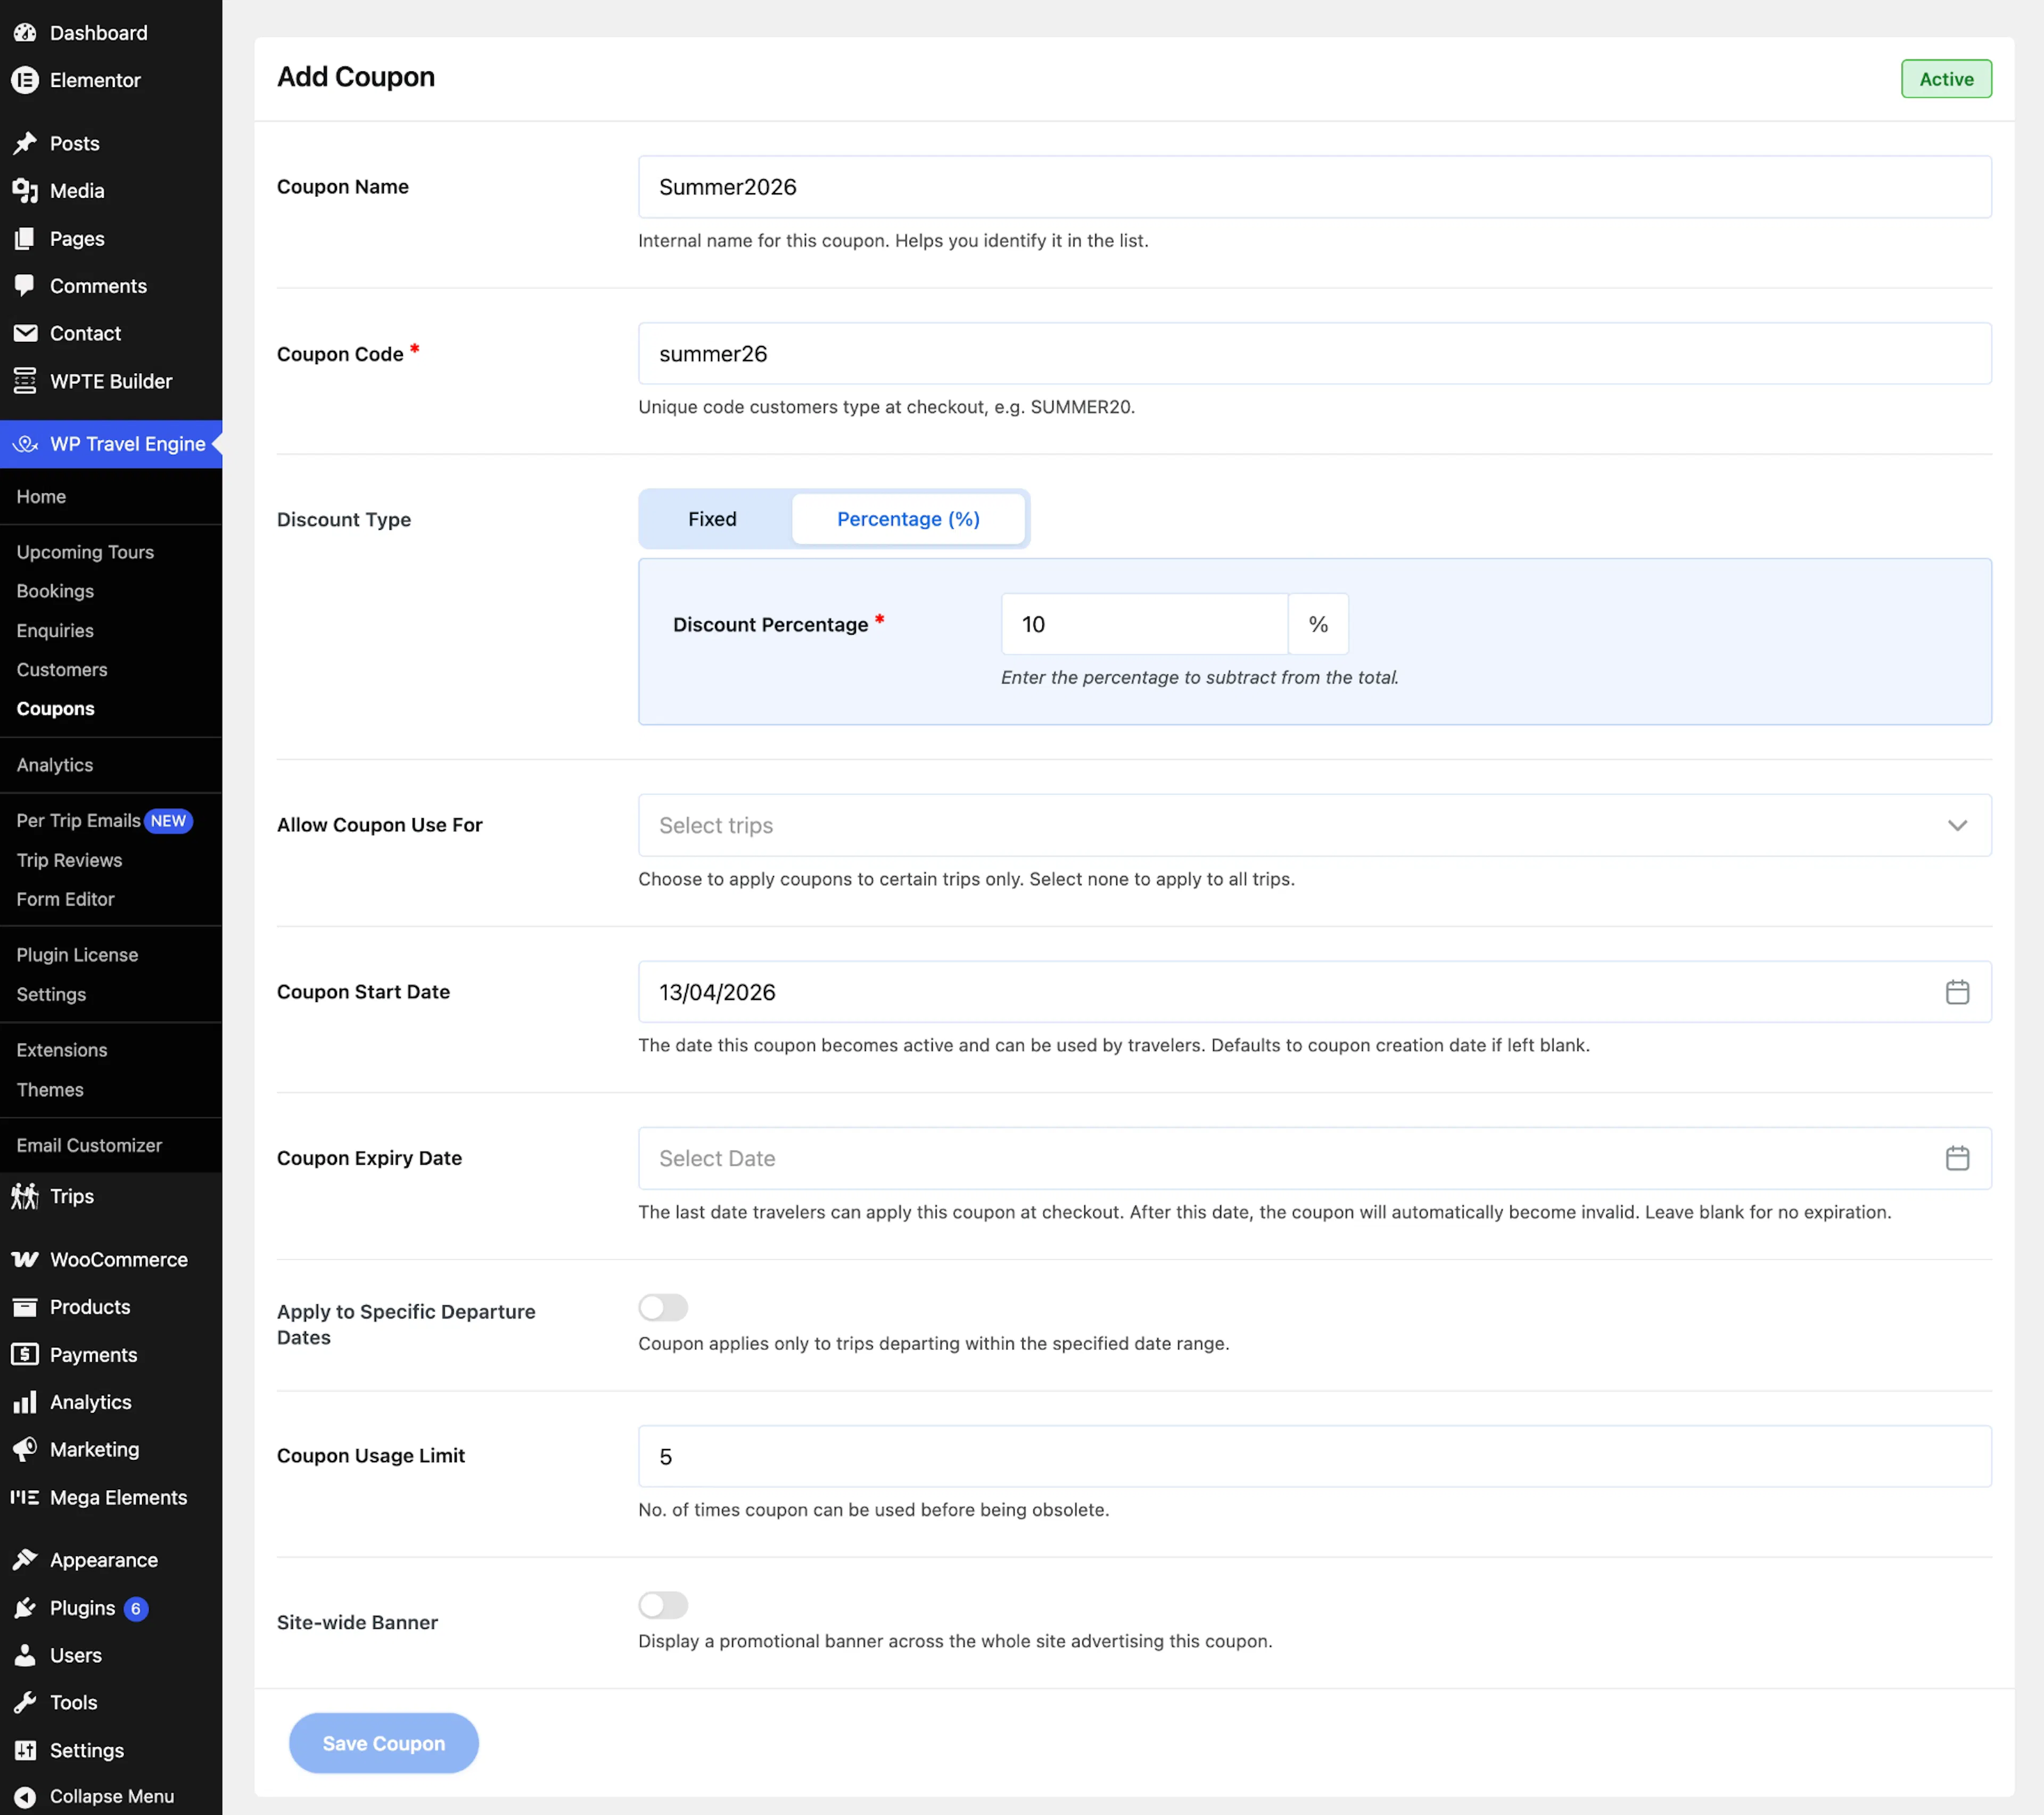Open calendar icon for Coupon Start Date
2044x1815 pixels.
1957,992
